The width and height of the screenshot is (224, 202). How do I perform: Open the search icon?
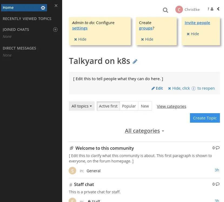tap(165, 10)
